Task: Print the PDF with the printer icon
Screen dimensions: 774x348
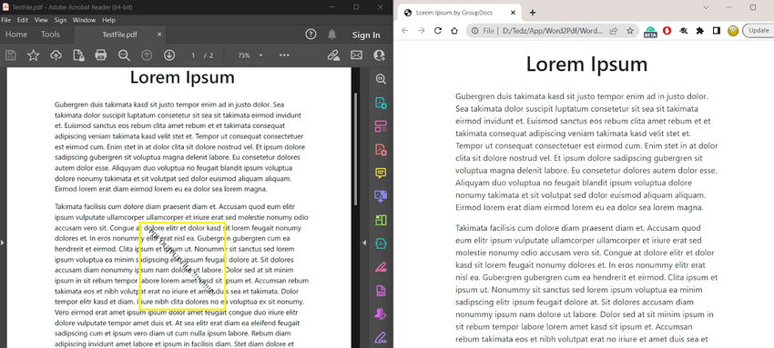Action: 101,55
